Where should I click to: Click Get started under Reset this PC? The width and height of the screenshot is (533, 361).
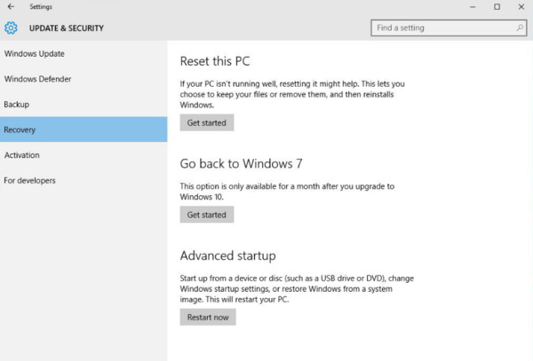click(x=207, y=122)
